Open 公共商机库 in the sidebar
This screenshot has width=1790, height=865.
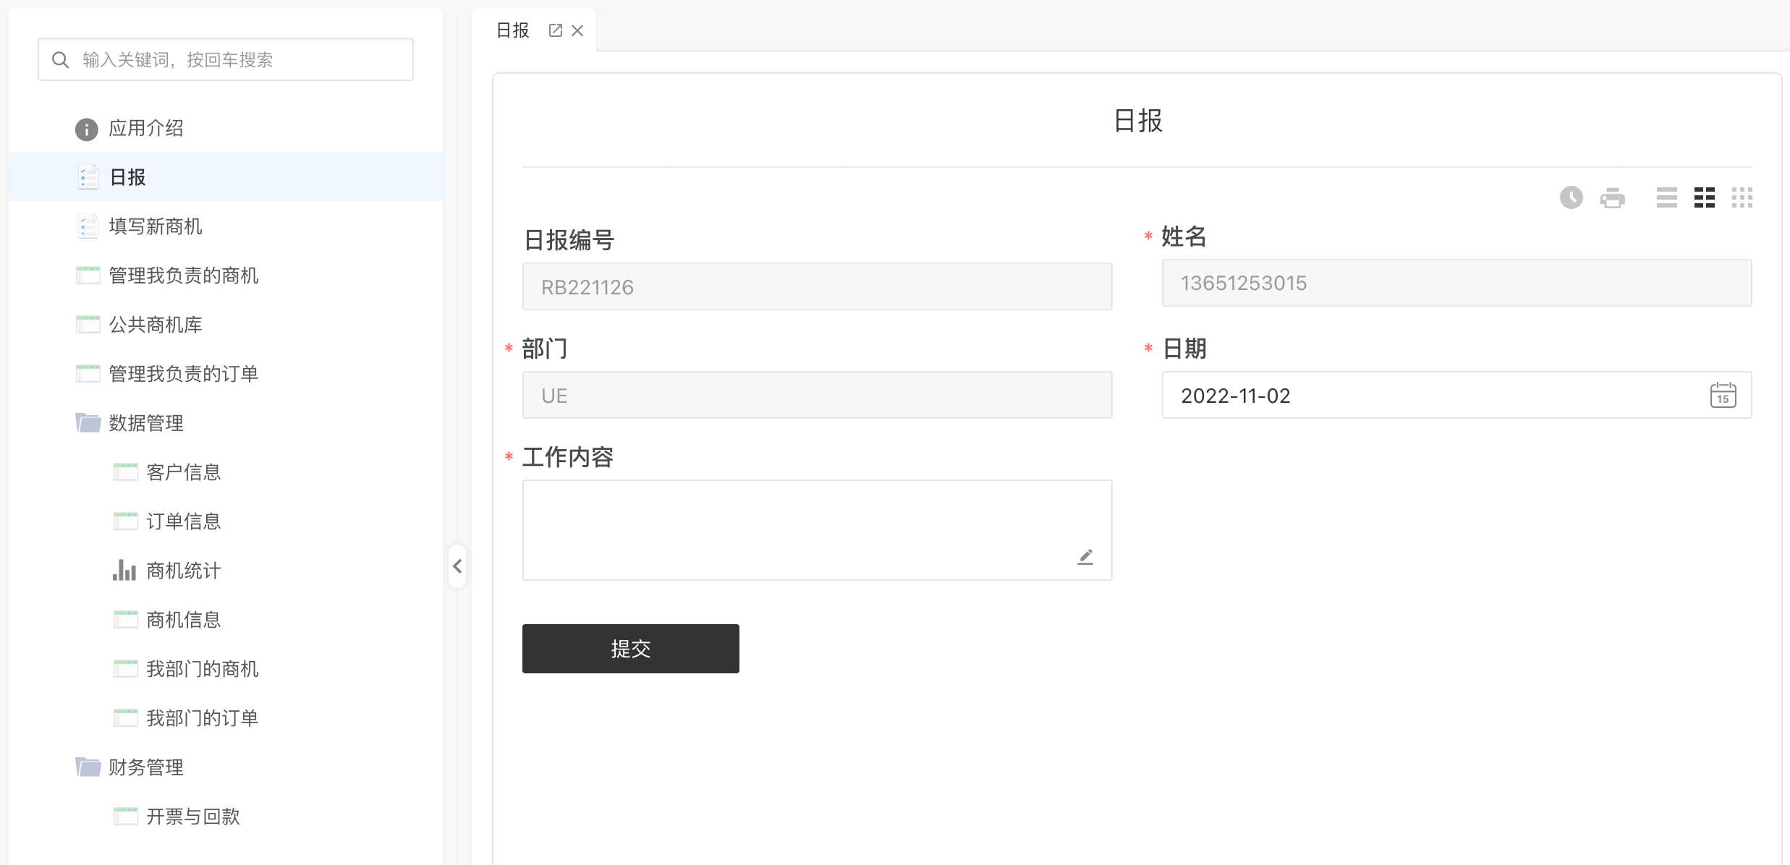pyautogui.click(x=155, y=325)
